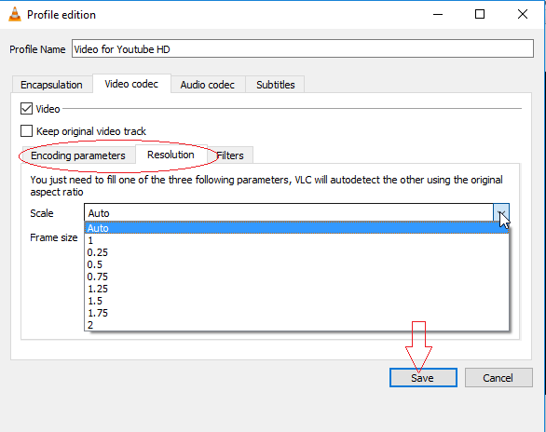Click the VLC cone icon in title bar
The height and width of the screenshot is (432, 546).
(x=15, y=15)
